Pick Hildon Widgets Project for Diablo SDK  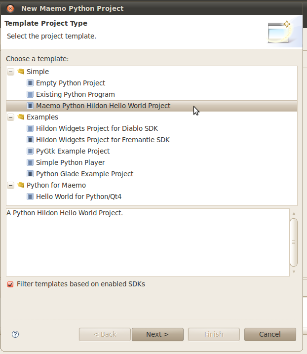coord(97,128)
